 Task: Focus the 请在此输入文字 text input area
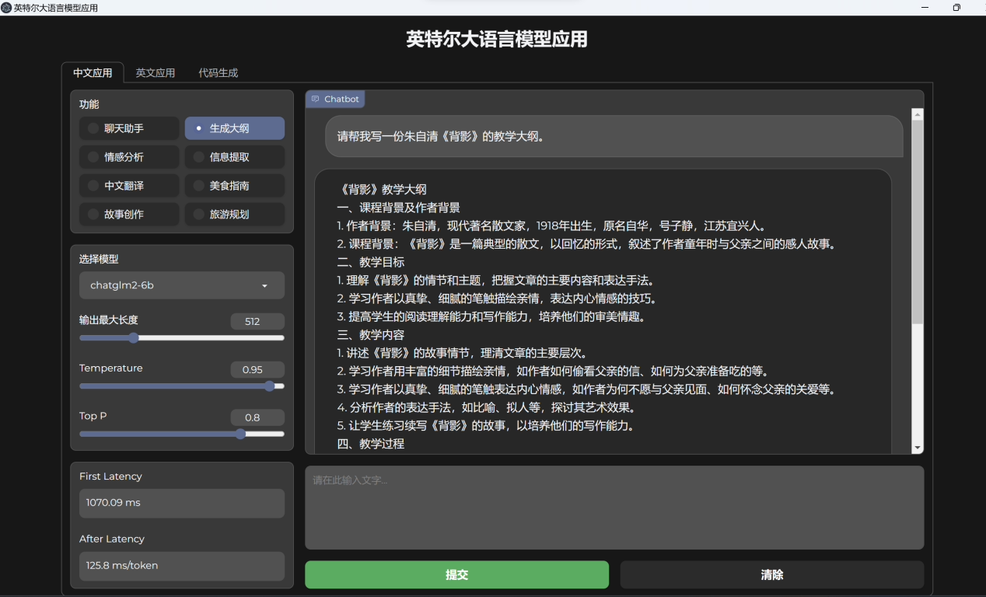tap(614, 508)
